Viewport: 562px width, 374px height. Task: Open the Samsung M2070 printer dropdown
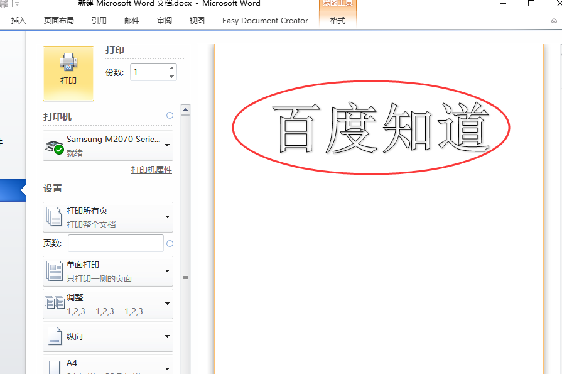108,145
